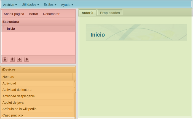193x119 pixels.
Task: Insert the Applet de java iDevice
Action: click(13, 103)
